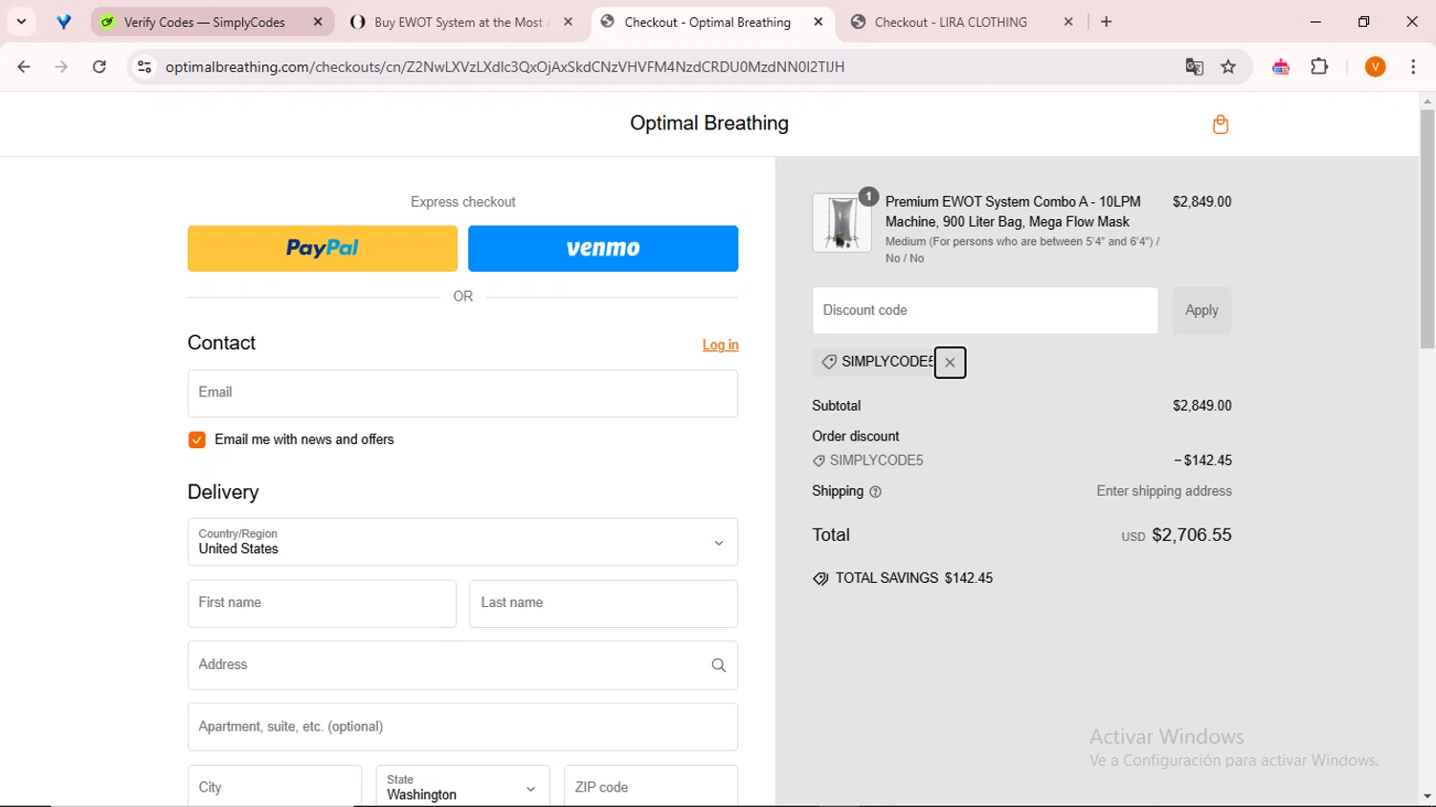Image resolution: width=1436 pixels, height=807 pixels.
Task: Pay with the Venmo button
Action: [603, 249]
